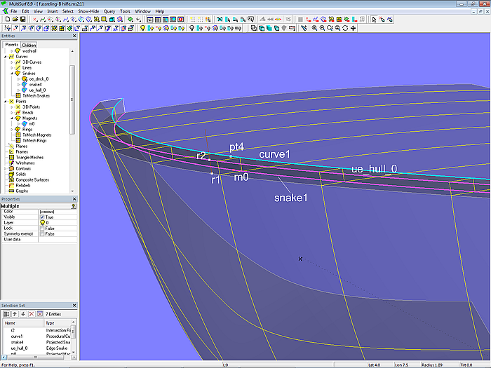This screenshot has width=491, height=368.
Task: Toggle the Visible checkbox in Properties
Action: pyautogui.click(x=43, y=217)
